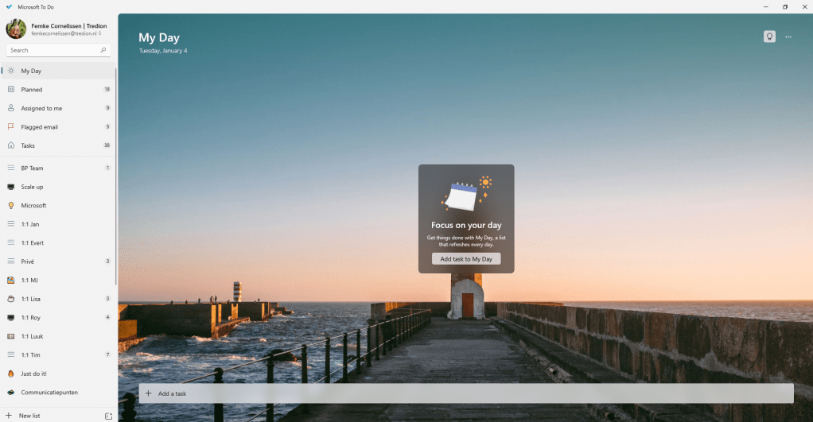The width and height of the screenshot is (813, 422).
Task: Click the sidebar vertical scrollbar
Action: [x=116, y=175]
